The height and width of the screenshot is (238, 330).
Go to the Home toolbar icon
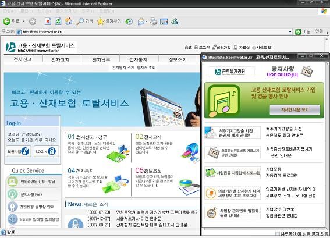click(x=69, y=22)
